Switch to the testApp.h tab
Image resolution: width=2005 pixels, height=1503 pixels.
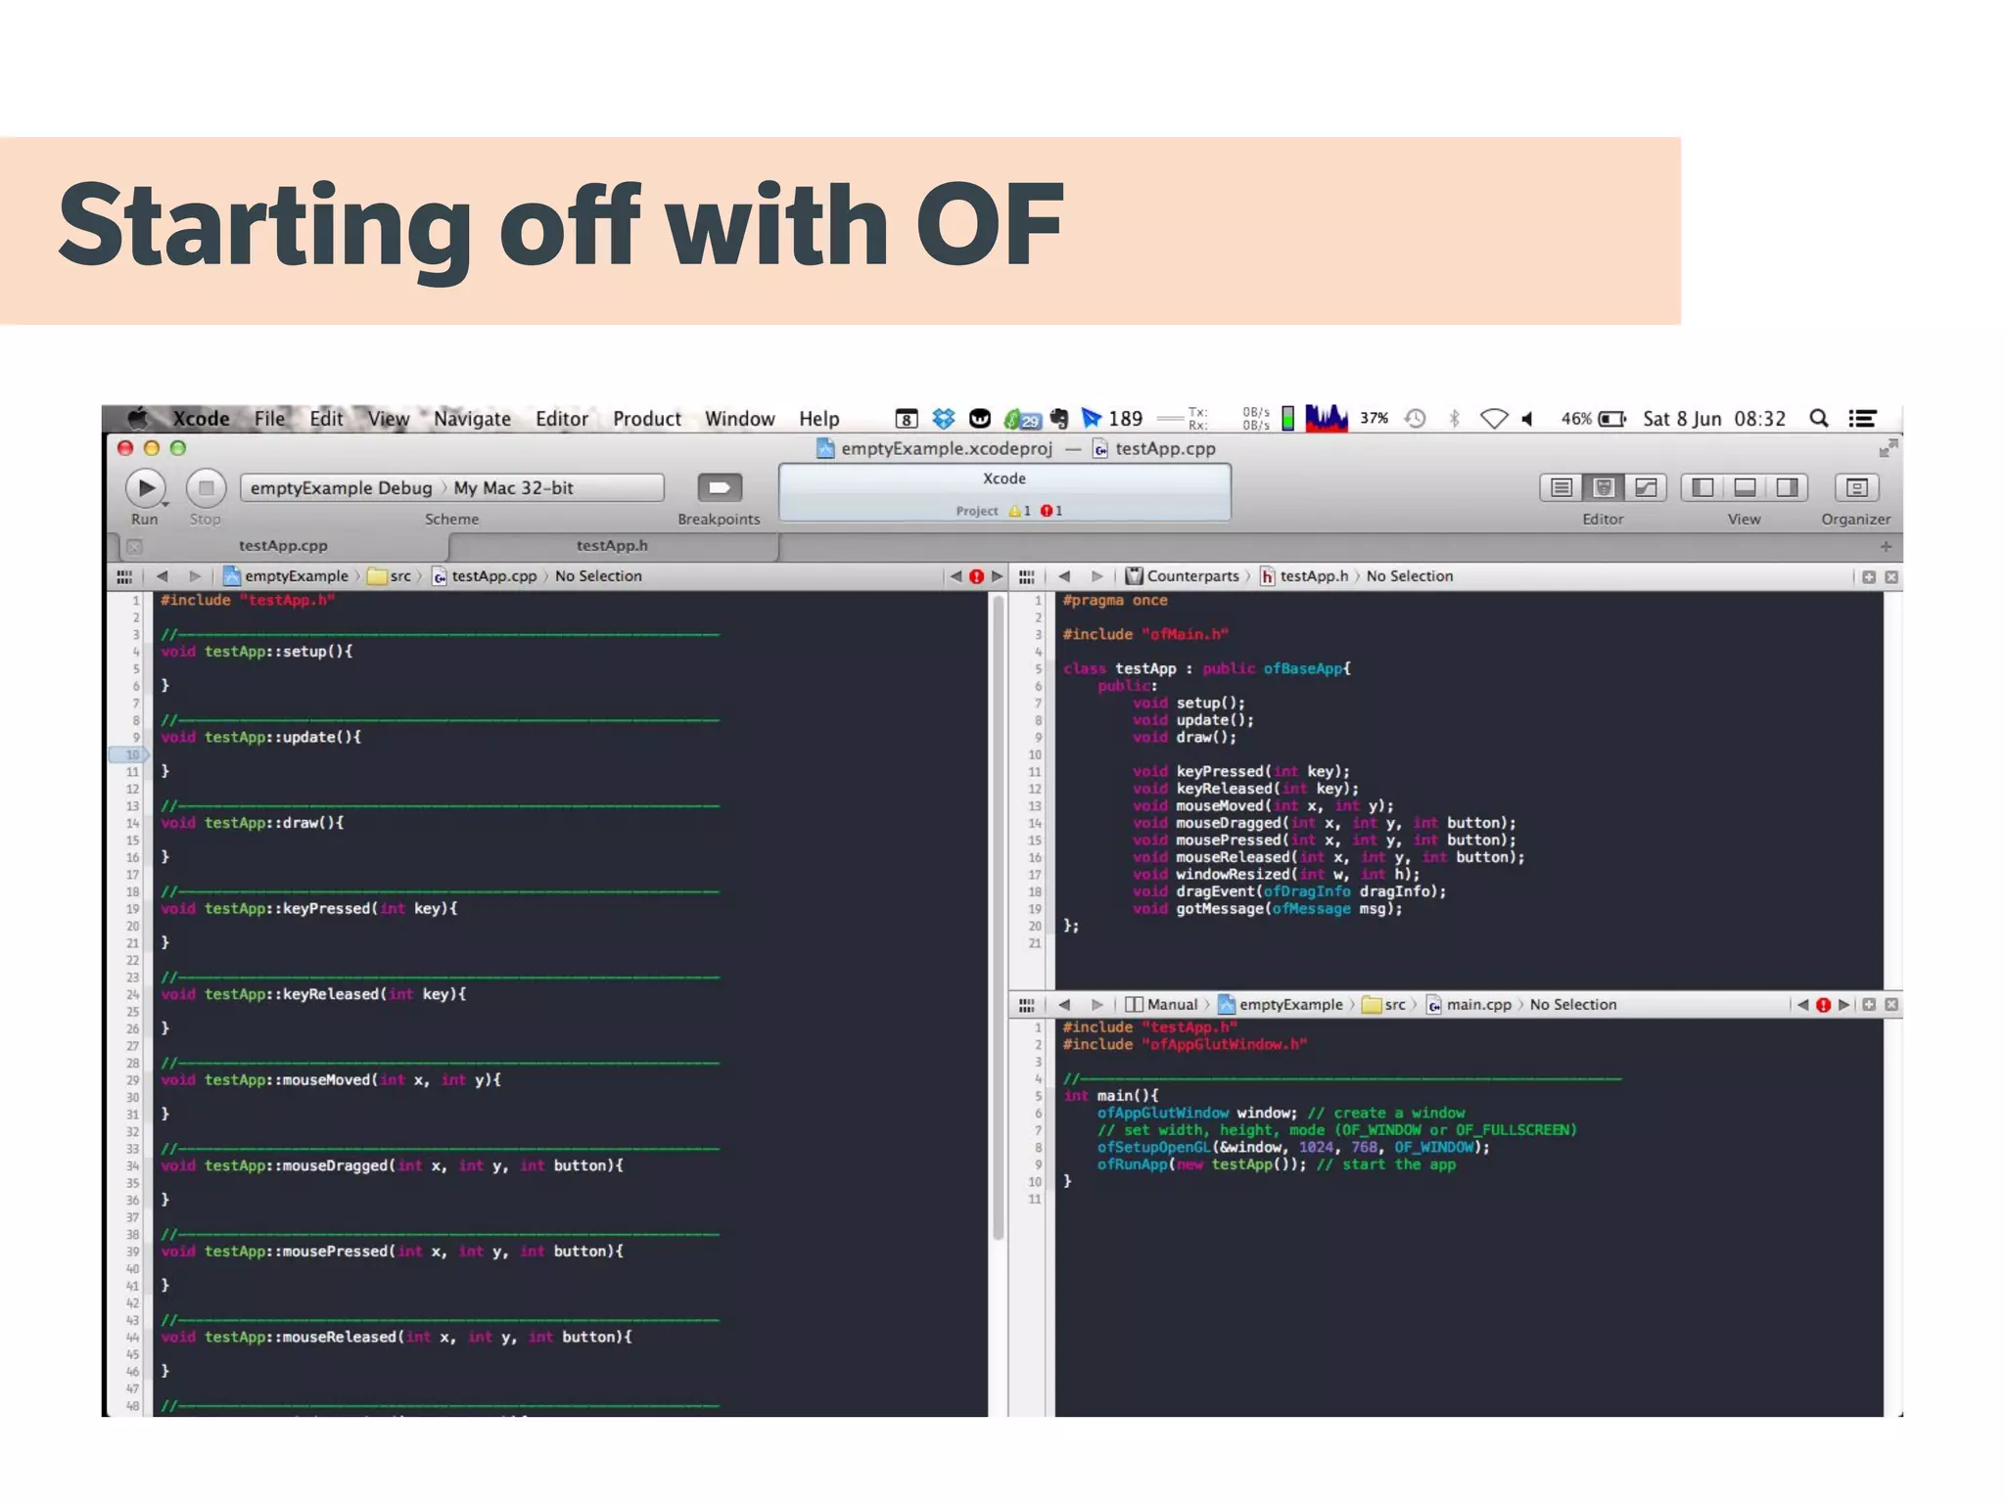point(612,546)
